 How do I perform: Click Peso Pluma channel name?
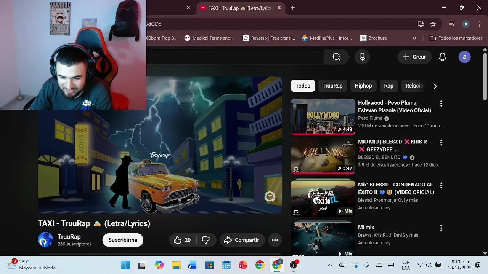(370, 118)
